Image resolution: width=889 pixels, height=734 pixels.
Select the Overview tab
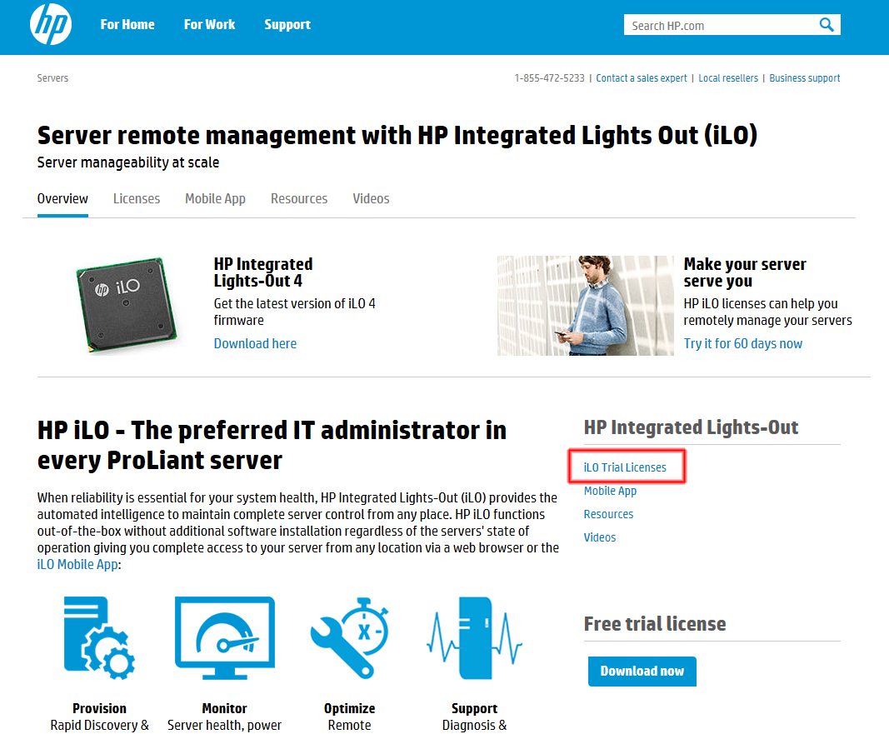62,199
